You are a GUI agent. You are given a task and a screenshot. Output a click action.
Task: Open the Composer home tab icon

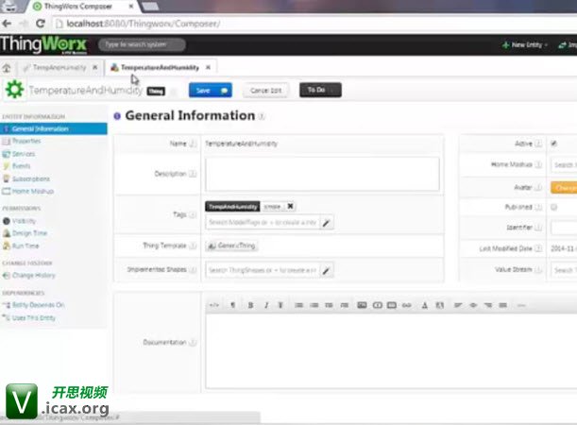(x=7, y=68)
